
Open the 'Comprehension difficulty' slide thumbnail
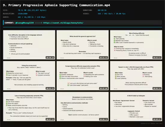click(x=82, y=76)
